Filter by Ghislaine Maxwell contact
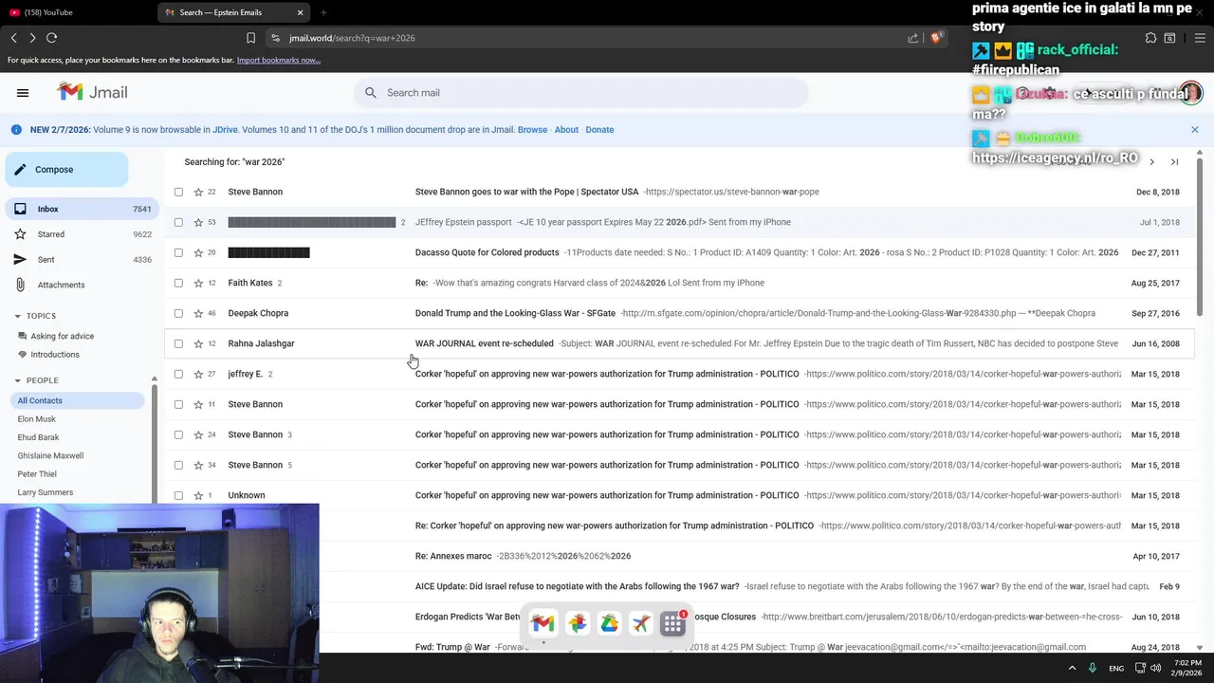1214x683 pixels. tap(50, 455)
